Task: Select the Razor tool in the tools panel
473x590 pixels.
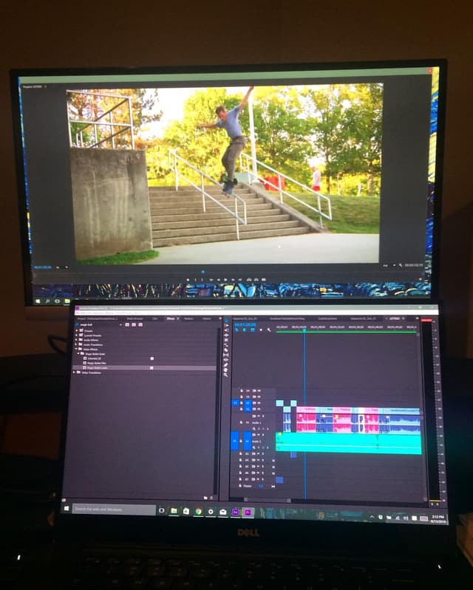Action: [226, 349]
